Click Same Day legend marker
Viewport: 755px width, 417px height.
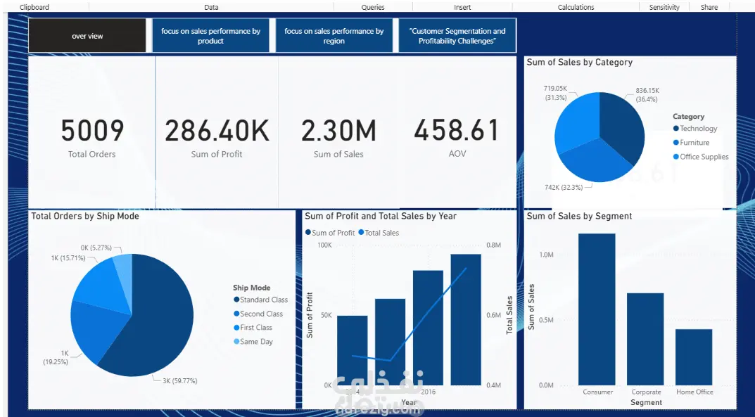pyautogui.click(x=236, y=342)
